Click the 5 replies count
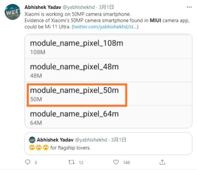 pos(36,163)
